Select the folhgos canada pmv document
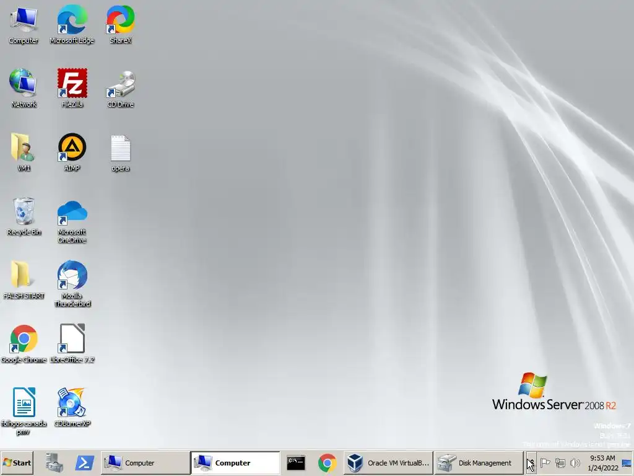The height and width of the screenshot is (476, 634). pos(24,412)
